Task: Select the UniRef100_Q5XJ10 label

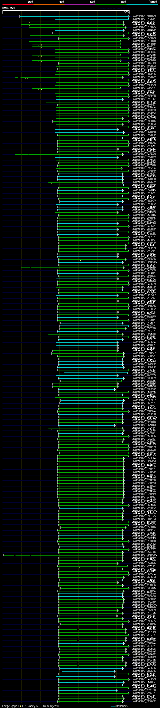Action: (x=143, y=552)
